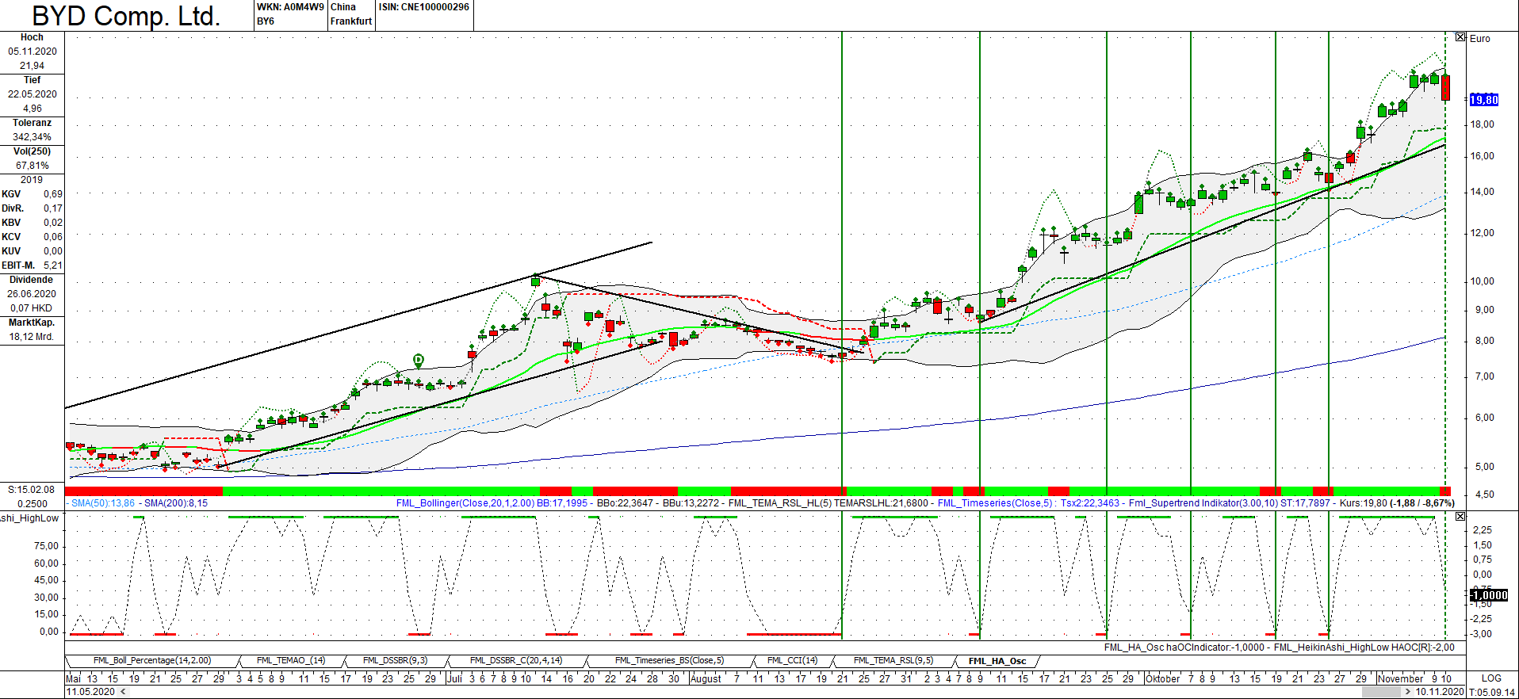The image size is (1519, 699).
Task: Click the dividend amount 0,07 HKD
Action: coord(33,308)
